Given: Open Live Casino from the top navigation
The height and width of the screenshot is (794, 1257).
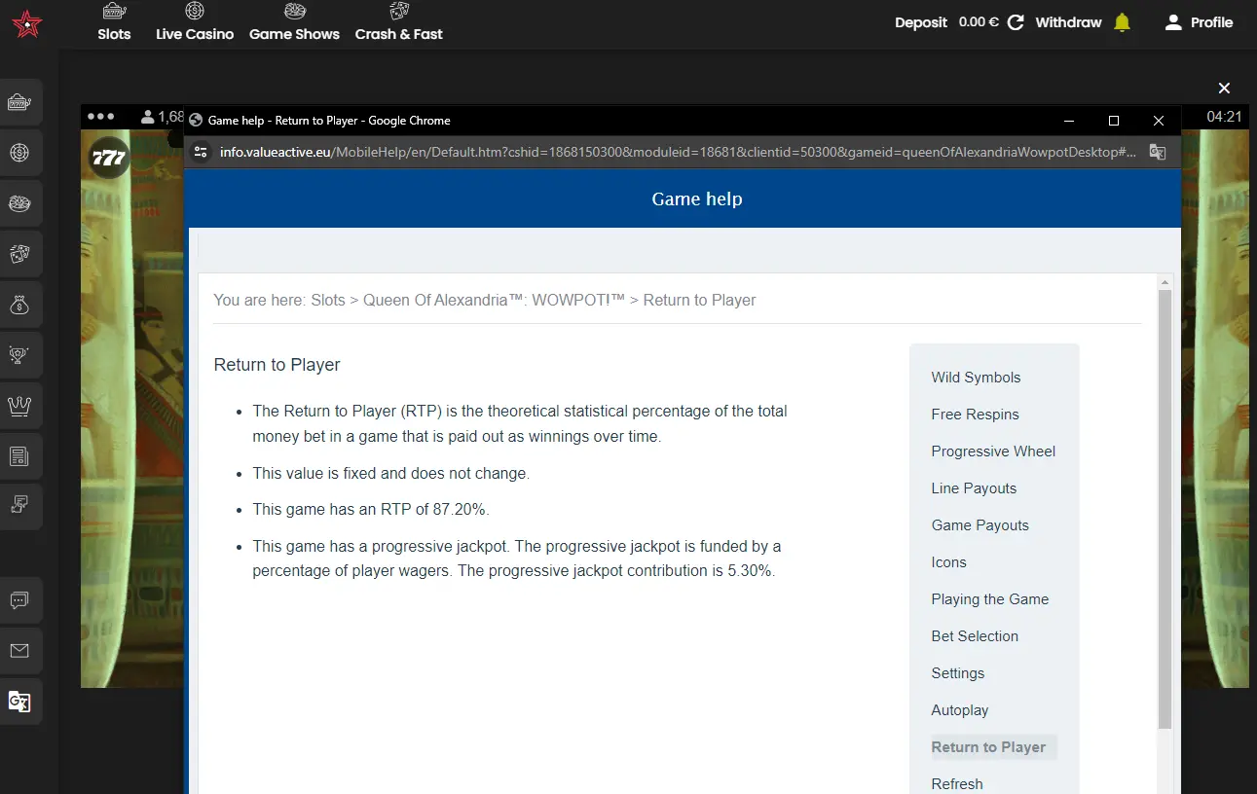Looking at the screenshot, I should coord(195,22).
